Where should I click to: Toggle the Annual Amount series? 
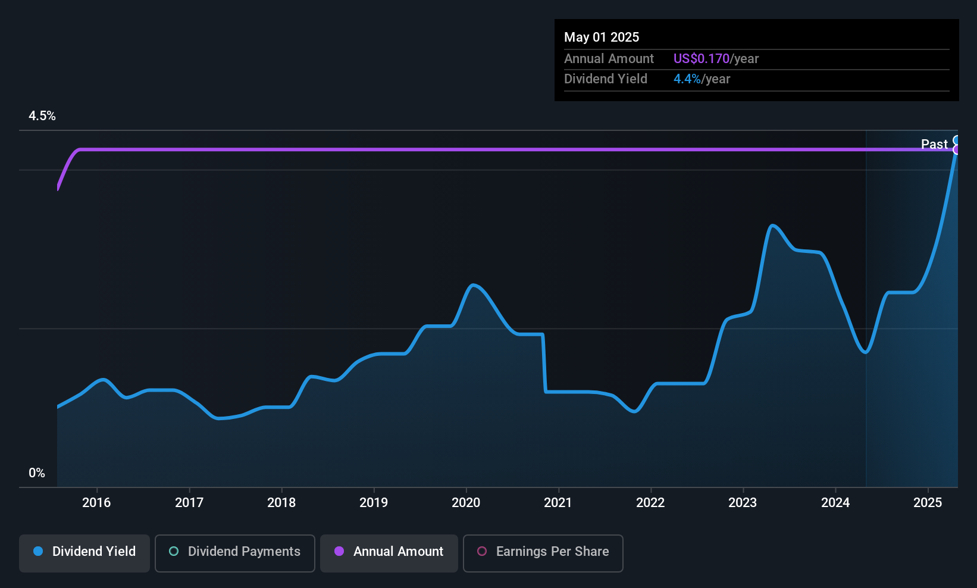389,553
